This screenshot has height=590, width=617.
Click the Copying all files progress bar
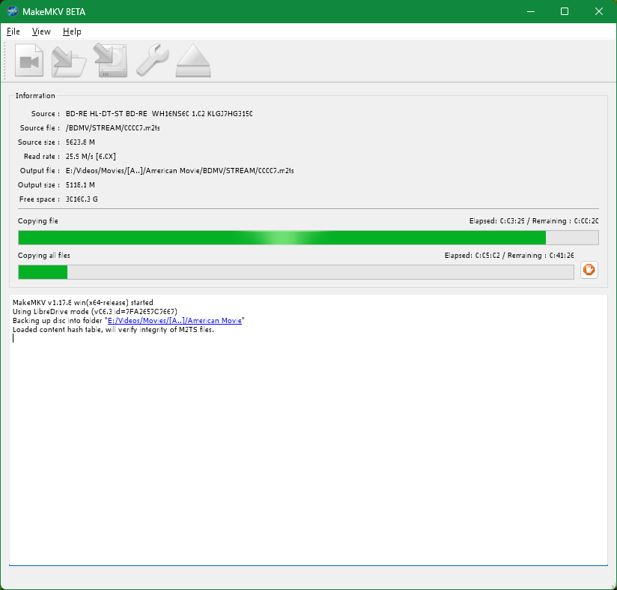coord(296,272)
